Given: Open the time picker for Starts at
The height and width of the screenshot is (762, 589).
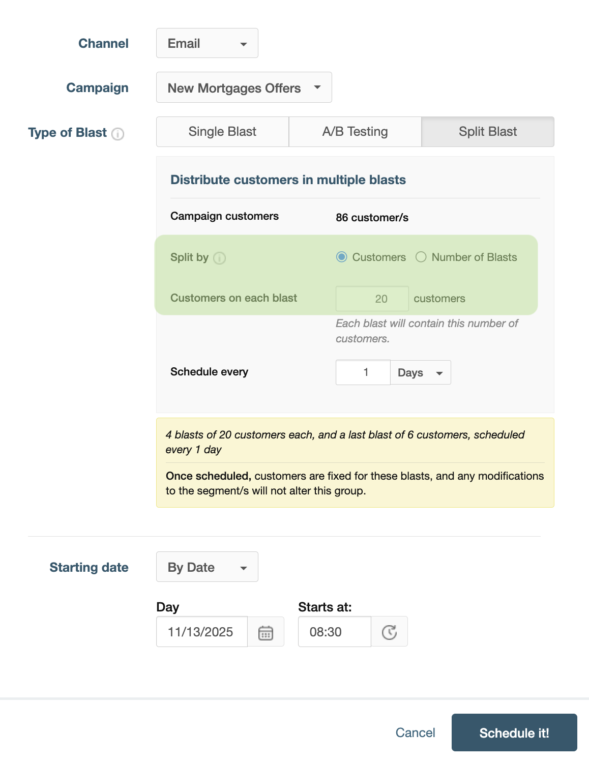Looking at the screenshot, I should (x=390, y=631).
